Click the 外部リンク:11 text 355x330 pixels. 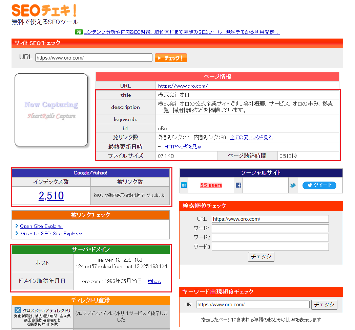coord(174,137)
